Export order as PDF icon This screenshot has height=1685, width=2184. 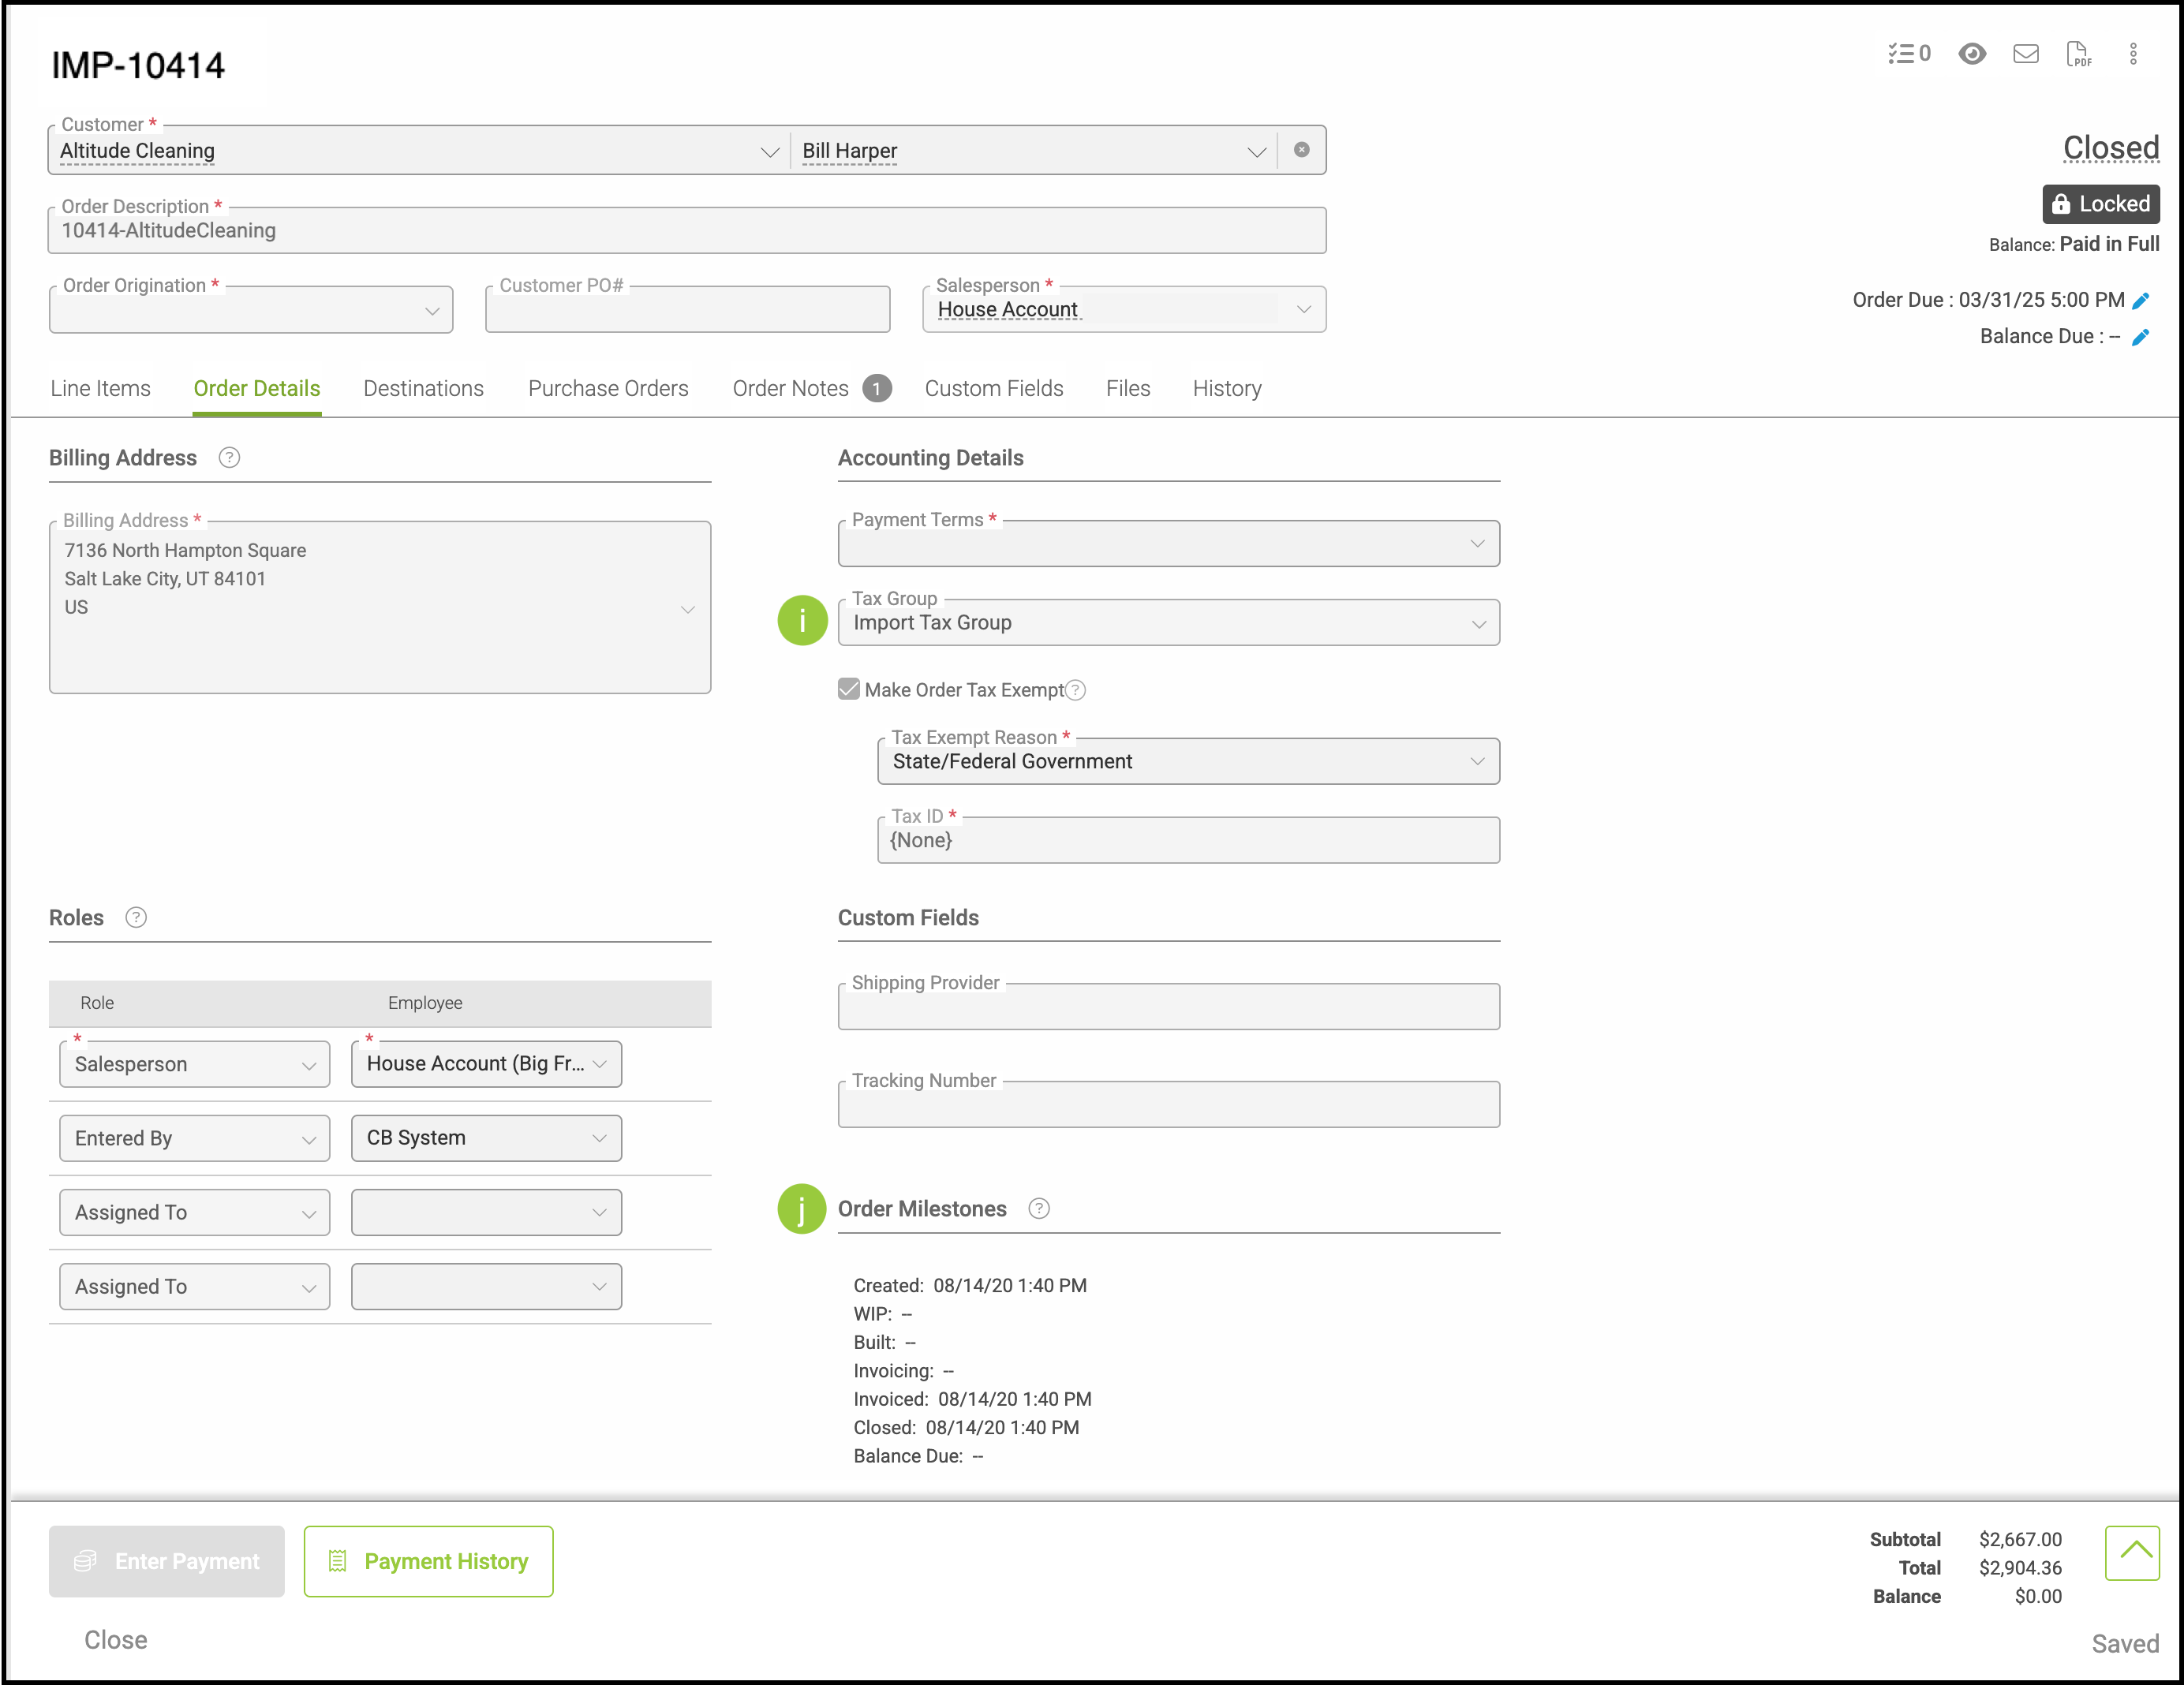pyautogui.click(x=2078, y=54)
